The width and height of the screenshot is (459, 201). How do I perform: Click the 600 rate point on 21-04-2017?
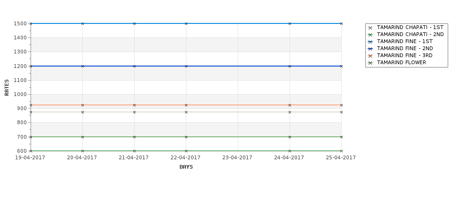[x=134, y=151]
